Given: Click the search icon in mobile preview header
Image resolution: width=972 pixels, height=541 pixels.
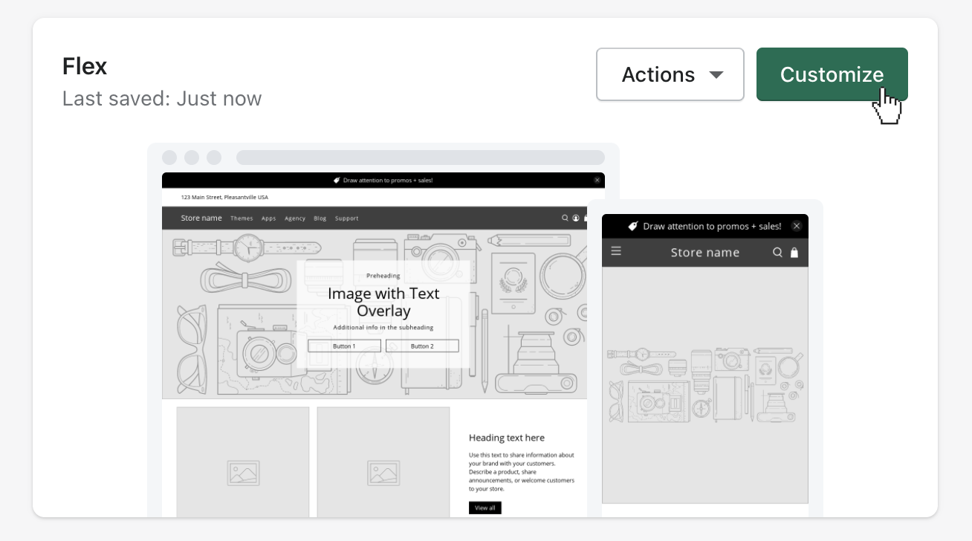Looking at the screenshot, I should click(777, 252).
